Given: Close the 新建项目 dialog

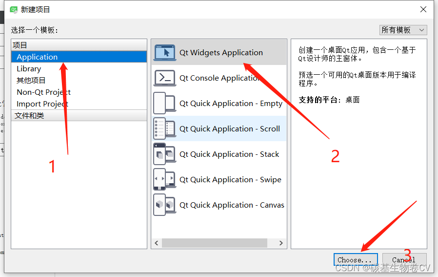Looking at the screenshot, I should [x=423, y=9].
